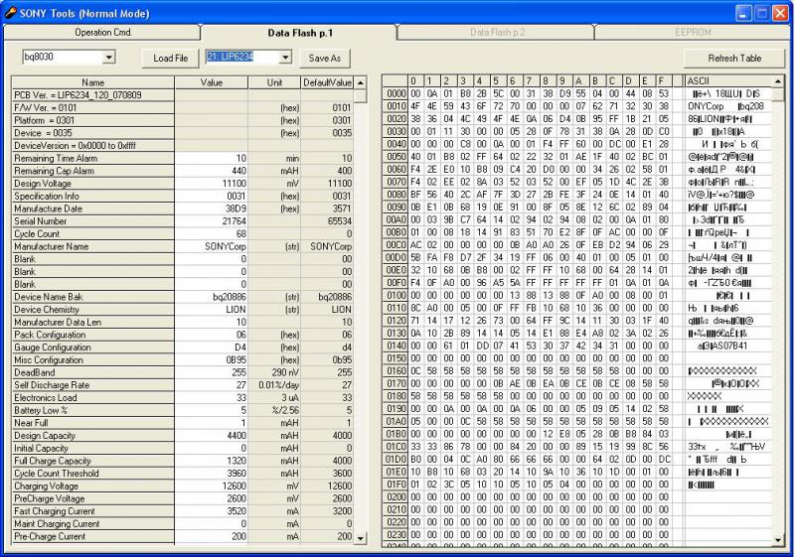795x557 pixels.
Task: Click the Load File button
Action: pyautogui.click(x=170, y=59)
